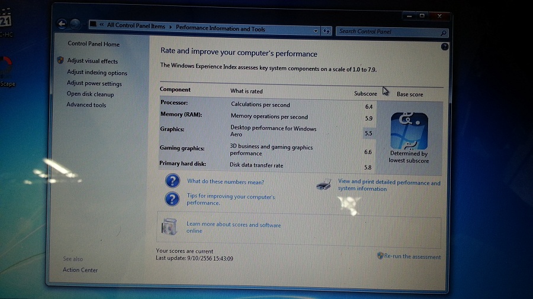Click the shield icon beside Adjust visual effects
This screenshot has width=533, height=299.
point(60,60)
